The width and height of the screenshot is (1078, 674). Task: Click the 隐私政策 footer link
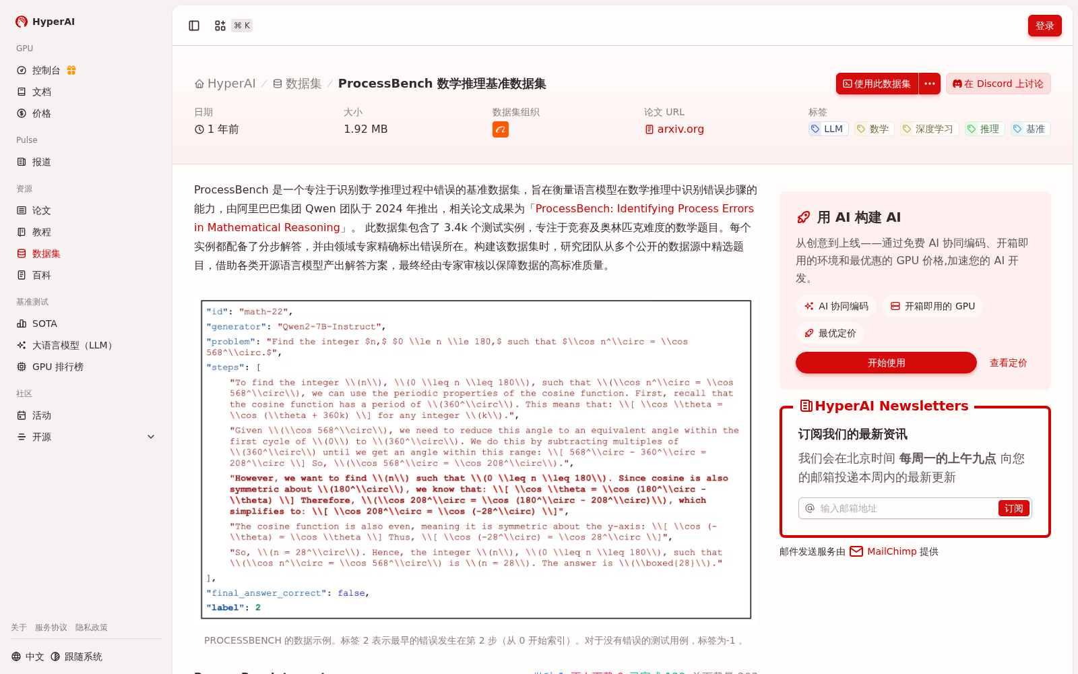click(x=92, y=627)
